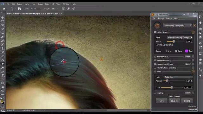The width and height of the screenshot is (203, 114).
Task: Select the Zoom tool
Action: click(x=3, y=91)
